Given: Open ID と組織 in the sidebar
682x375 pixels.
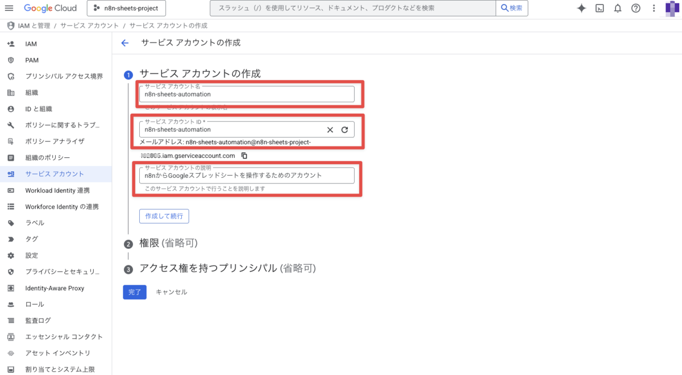Looking at the screenshot, I should [56, 109].
